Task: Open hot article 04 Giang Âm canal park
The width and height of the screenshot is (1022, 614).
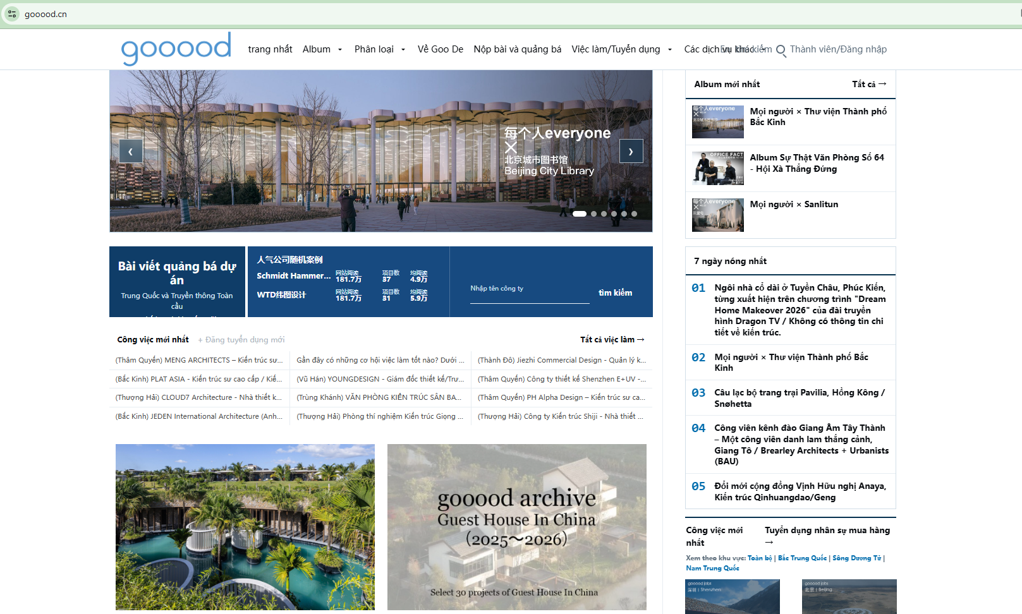Action: tap(801, 445)
